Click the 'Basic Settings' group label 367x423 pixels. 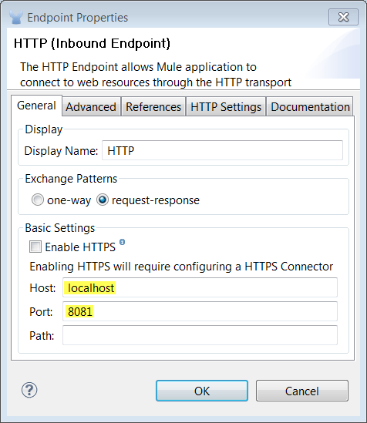[59, 228]
